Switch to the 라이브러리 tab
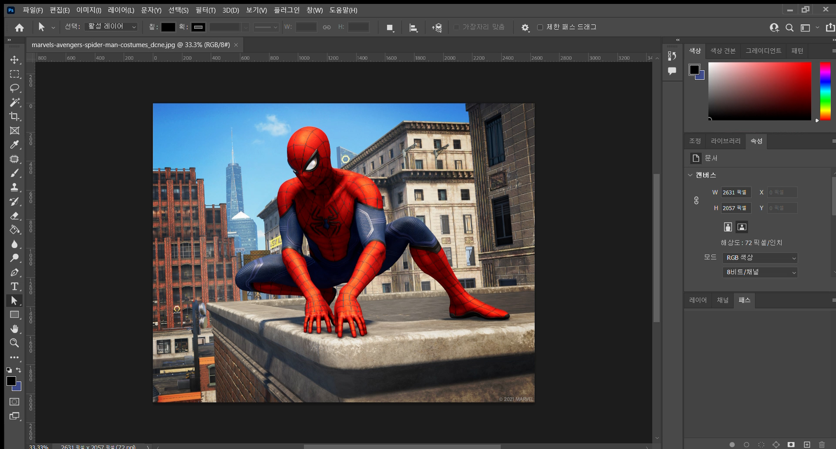This screenshot has height=449, width=836. (725, 141)
